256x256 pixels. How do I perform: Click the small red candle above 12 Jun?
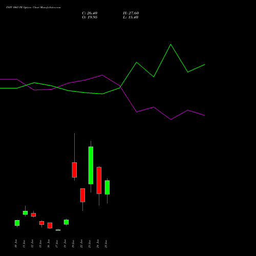[x=33, y=215]
